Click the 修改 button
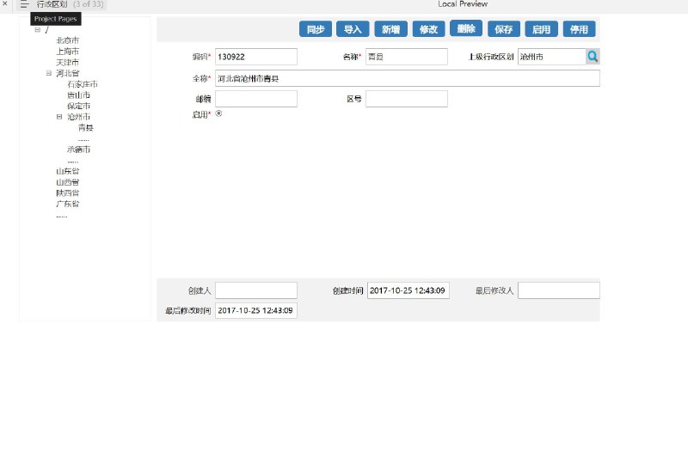Image resolution: width=688 pixels, height=452 pixels. pos(428,29)
